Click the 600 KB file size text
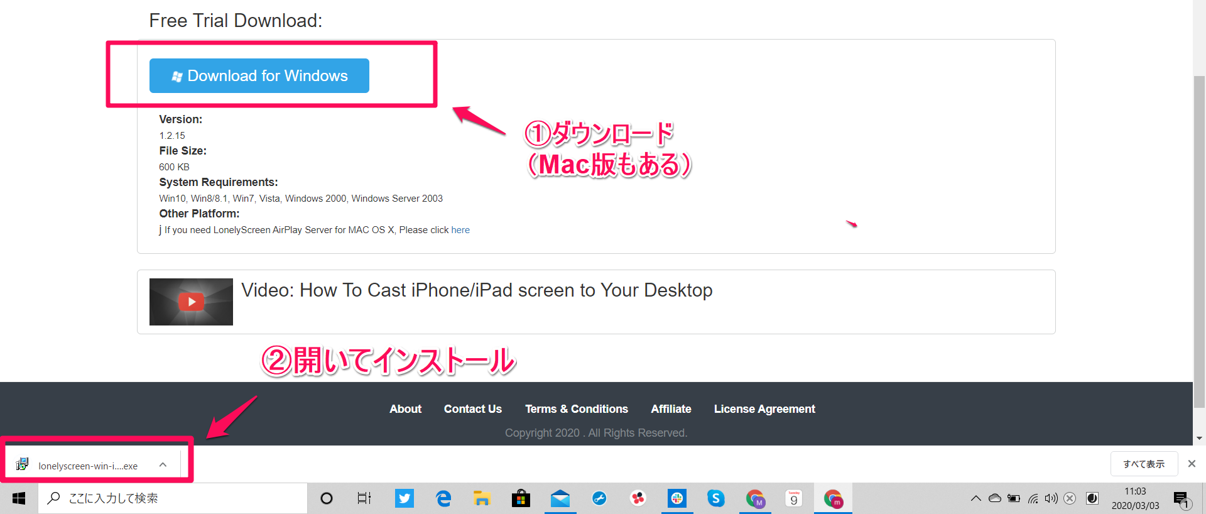The height and width of the screenshot is (514, 1206). [174, 167]
